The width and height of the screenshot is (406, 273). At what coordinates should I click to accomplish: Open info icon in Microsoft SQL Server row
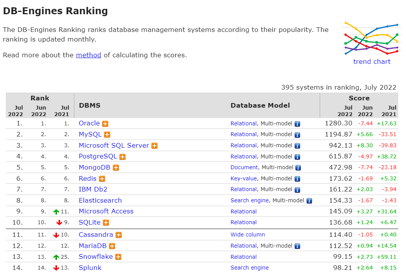click(x=297, y=146)
